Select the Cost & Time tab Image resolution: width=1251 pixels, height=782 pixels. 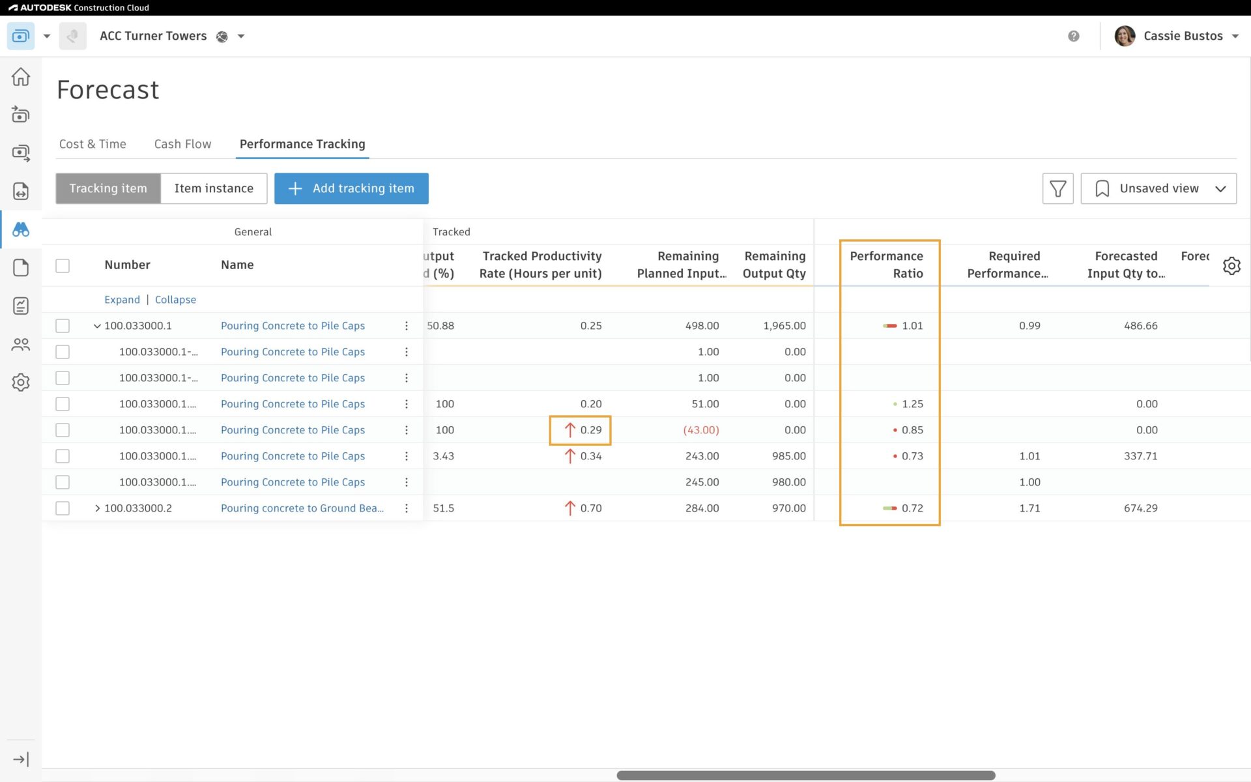tap(93, 144)
